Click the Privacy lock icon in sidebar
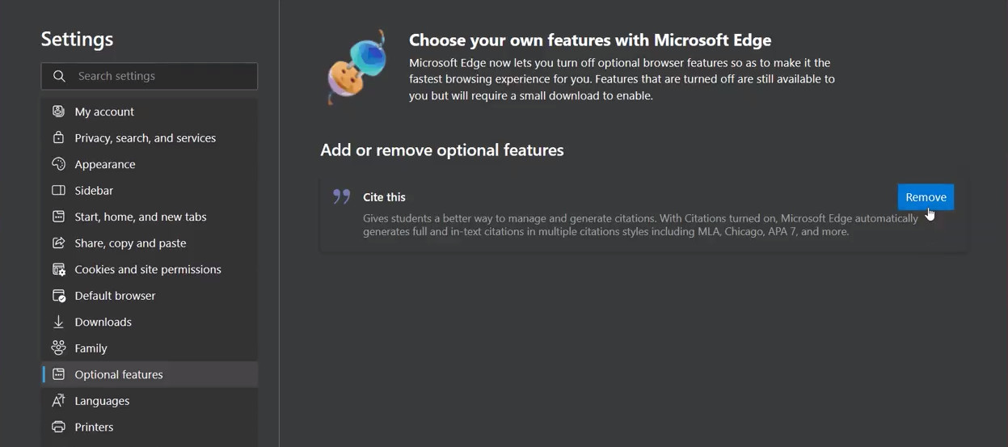This screenshot has width=1008, height=447. point(58,137)
